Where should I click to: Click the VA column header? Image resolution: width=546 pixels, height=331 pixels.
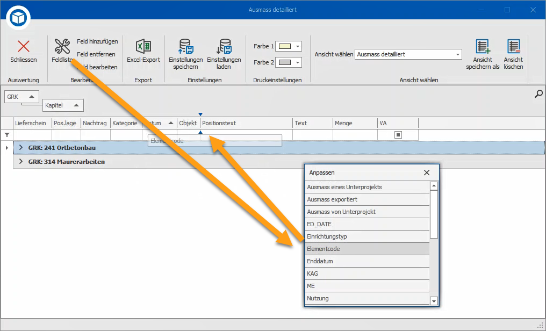pyautogui.click(x=398, y=123)
